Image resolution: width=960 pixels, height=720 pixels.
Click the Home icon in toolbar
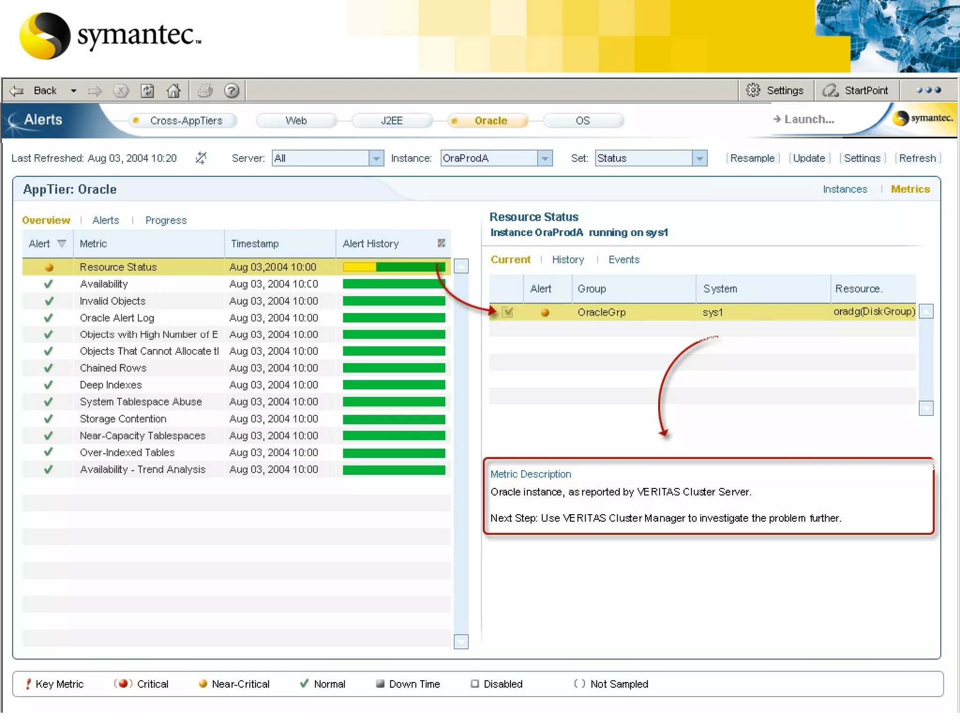pyautogui.click(x=173, y=90)
